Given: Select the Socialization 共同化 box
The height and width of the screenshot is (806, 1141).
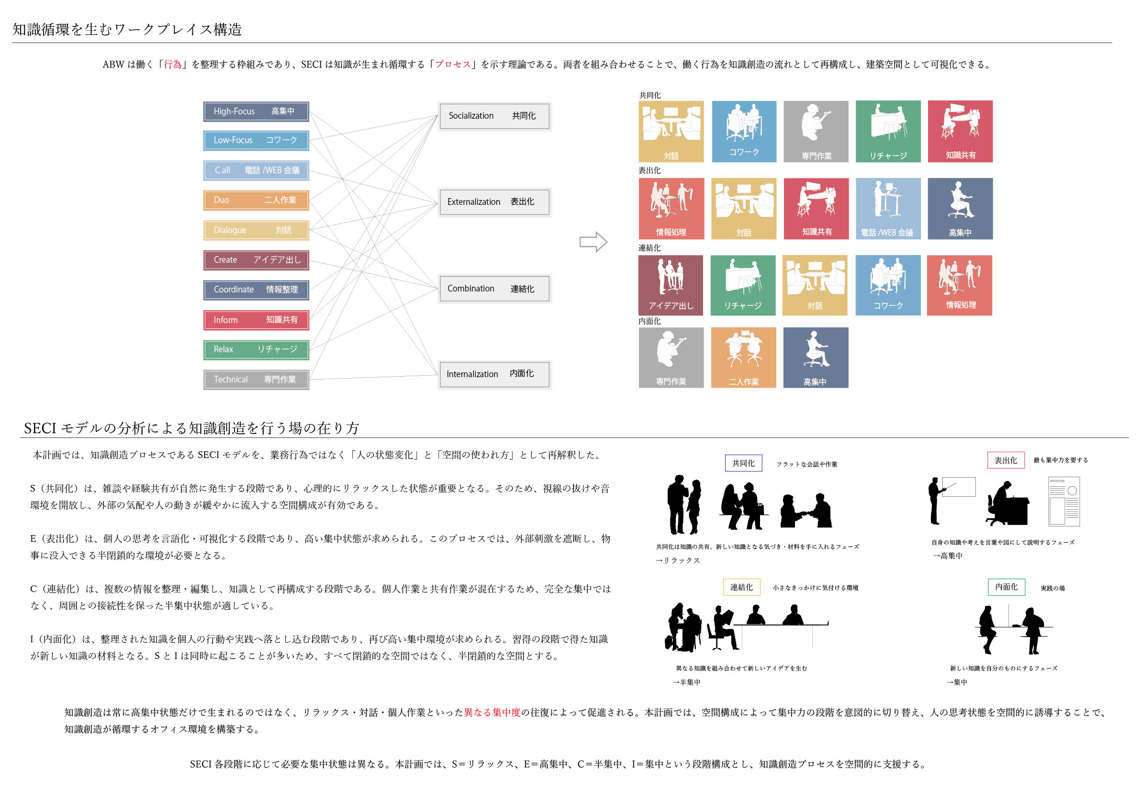Looking at the screenshot, I should coord(494,116).
